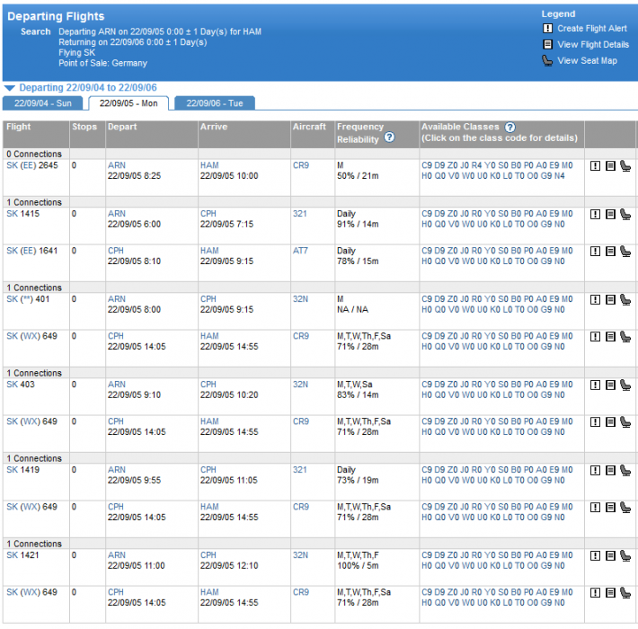
Task: Open flight details icon for SK 1415
Action: pos(610,214)
